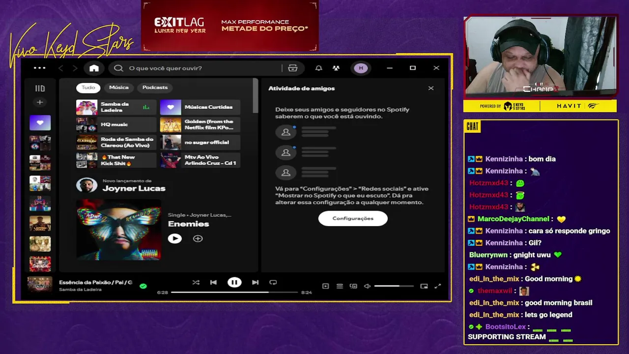Click the main view scrollbar

pyautogui.click(x=255, y=95)
